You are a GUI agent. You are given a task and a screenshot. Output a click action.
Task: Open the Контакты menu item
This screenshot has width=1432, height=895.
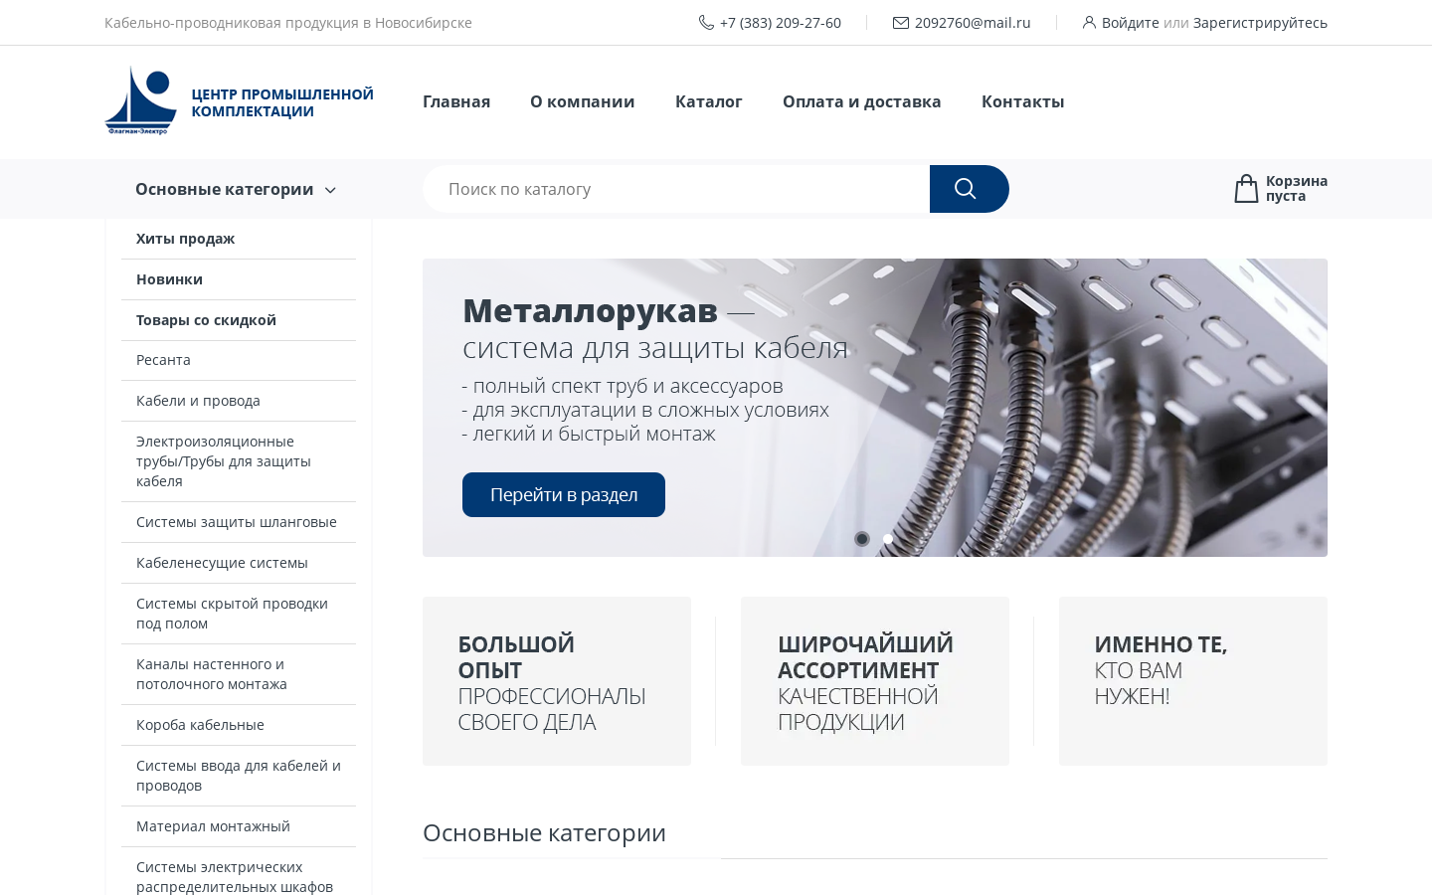(x=1023, y=101)
